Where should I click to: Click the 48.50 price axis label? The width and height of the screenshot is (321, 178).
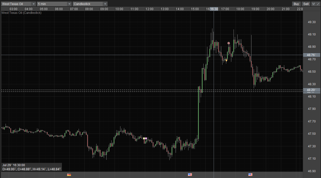(312, 72)
